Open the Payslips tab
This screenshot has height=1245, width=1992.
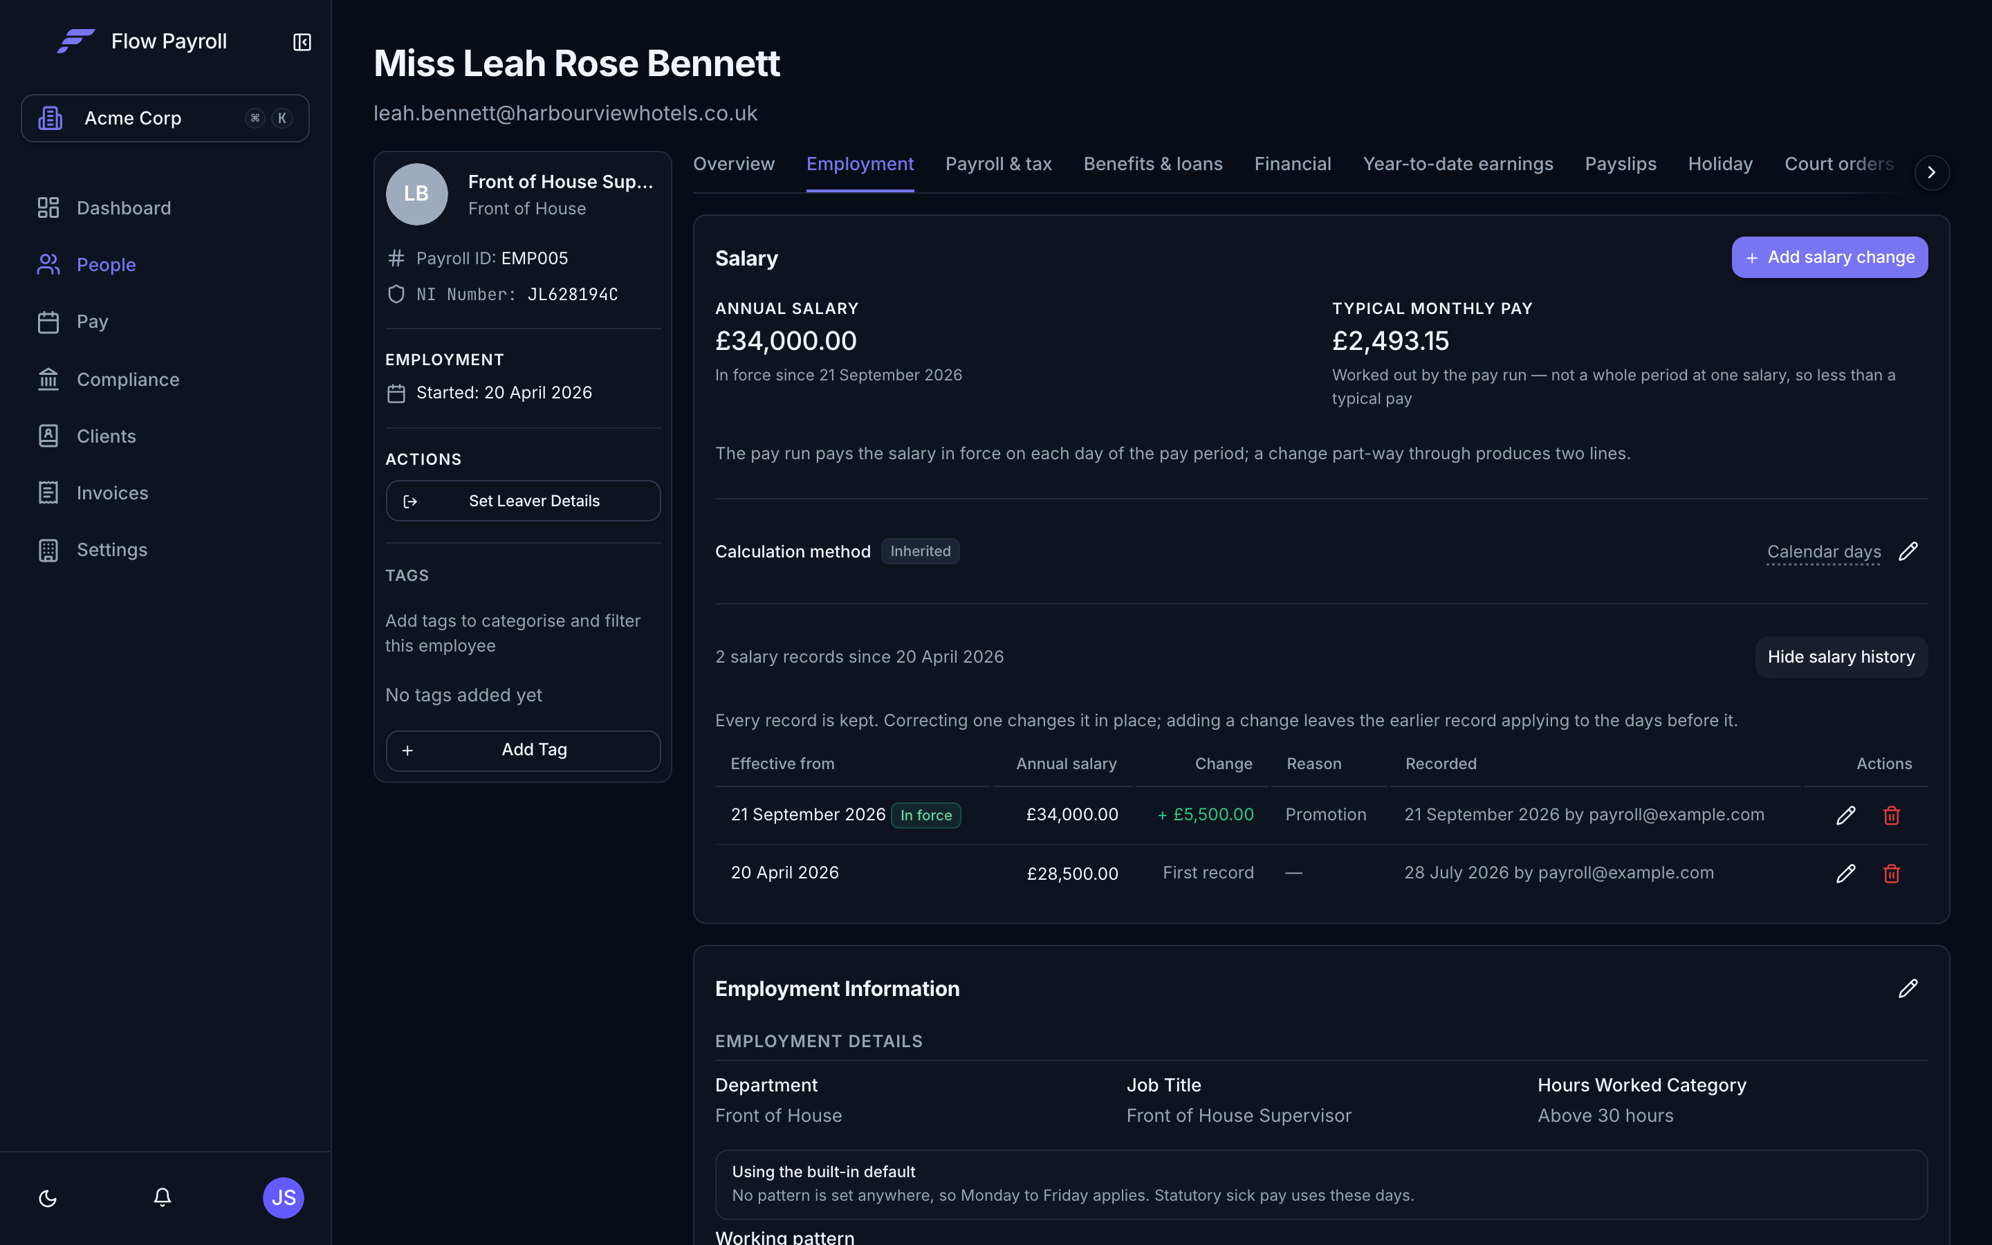tap(1620, 164)
